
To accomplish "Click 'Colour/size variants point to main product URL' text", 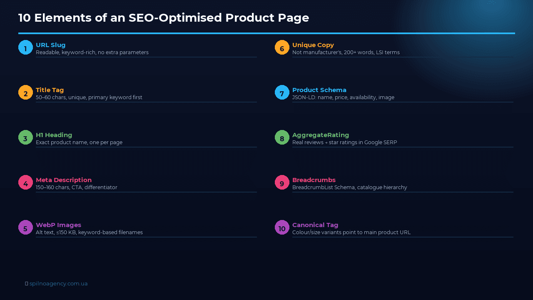I will click(351, 232).
